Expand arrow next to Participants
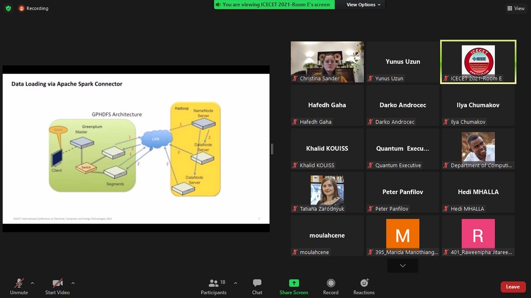This screenshot has width=531, height=298. [x=235, y=283]
